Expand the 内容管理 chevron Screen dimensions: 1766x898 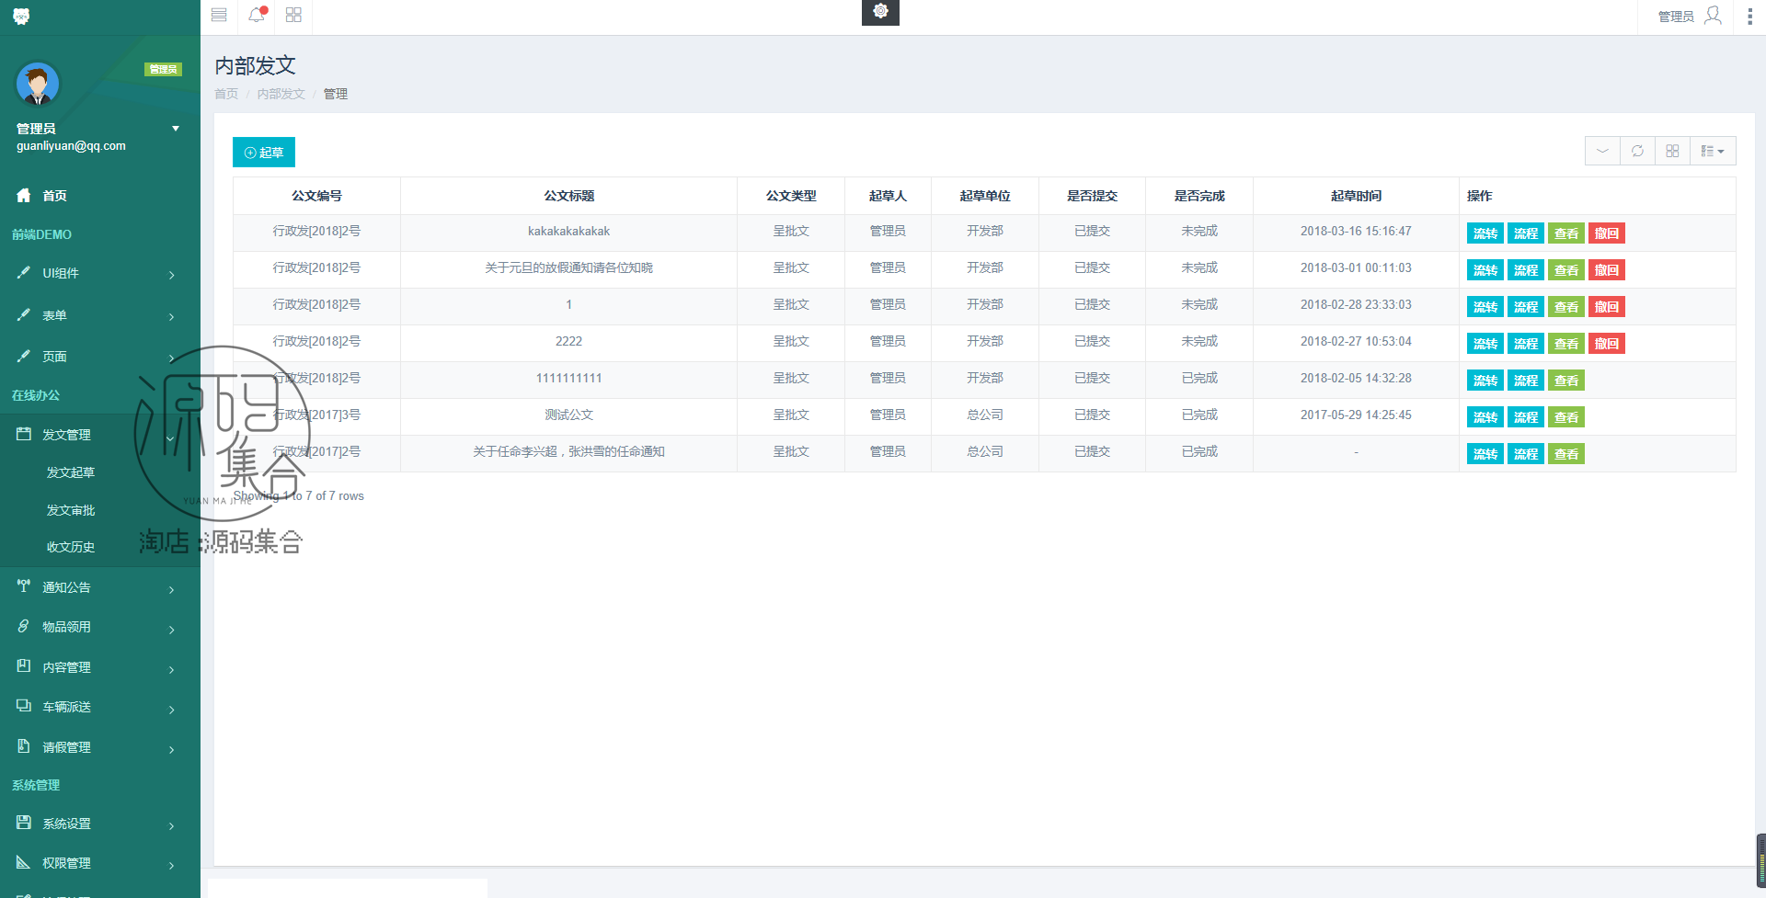(172, 670)
